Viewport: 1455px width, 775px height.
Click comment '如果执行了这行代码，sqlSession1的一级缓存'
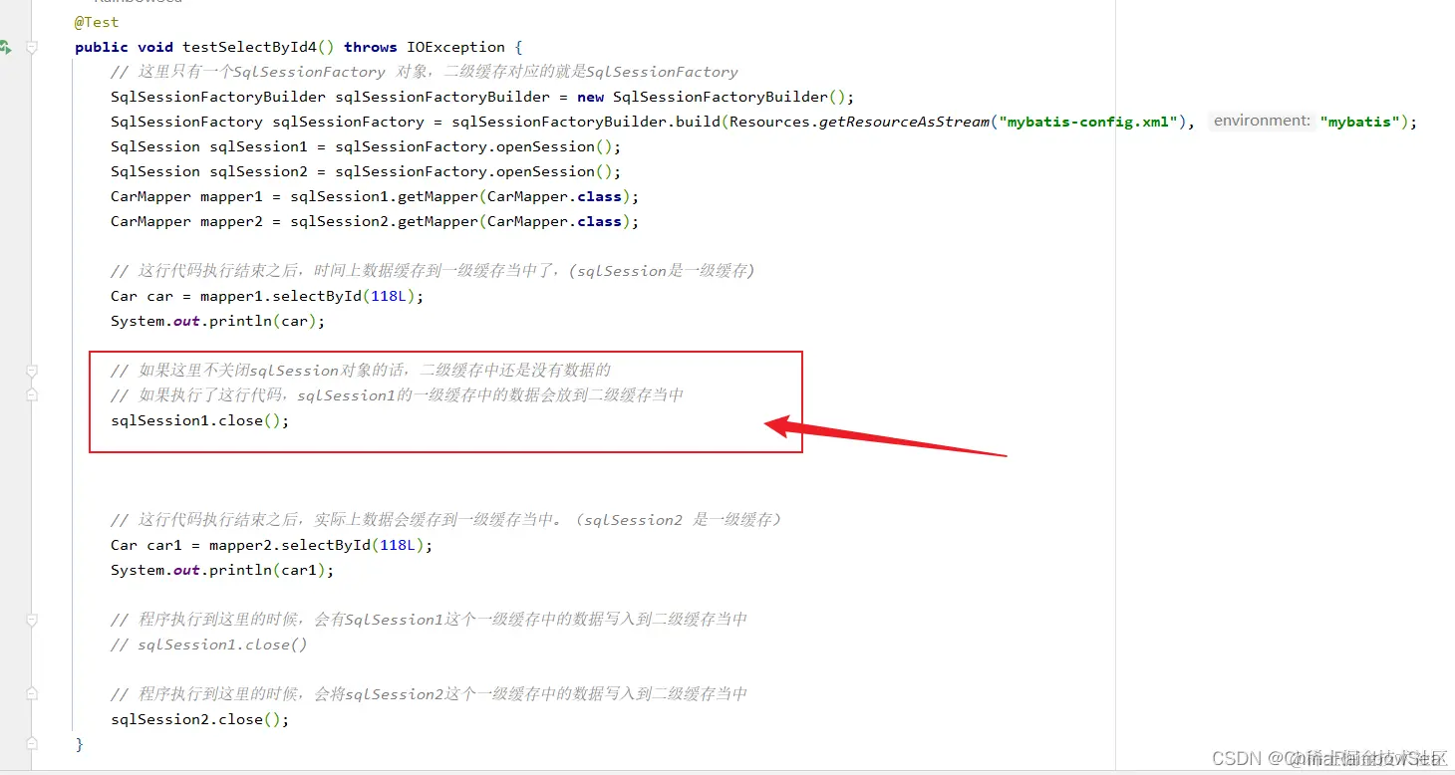397,395
